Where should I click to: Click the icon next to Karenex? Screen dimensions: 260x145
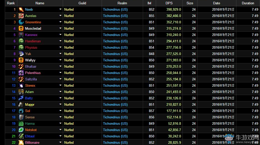(x=21, y=35)
